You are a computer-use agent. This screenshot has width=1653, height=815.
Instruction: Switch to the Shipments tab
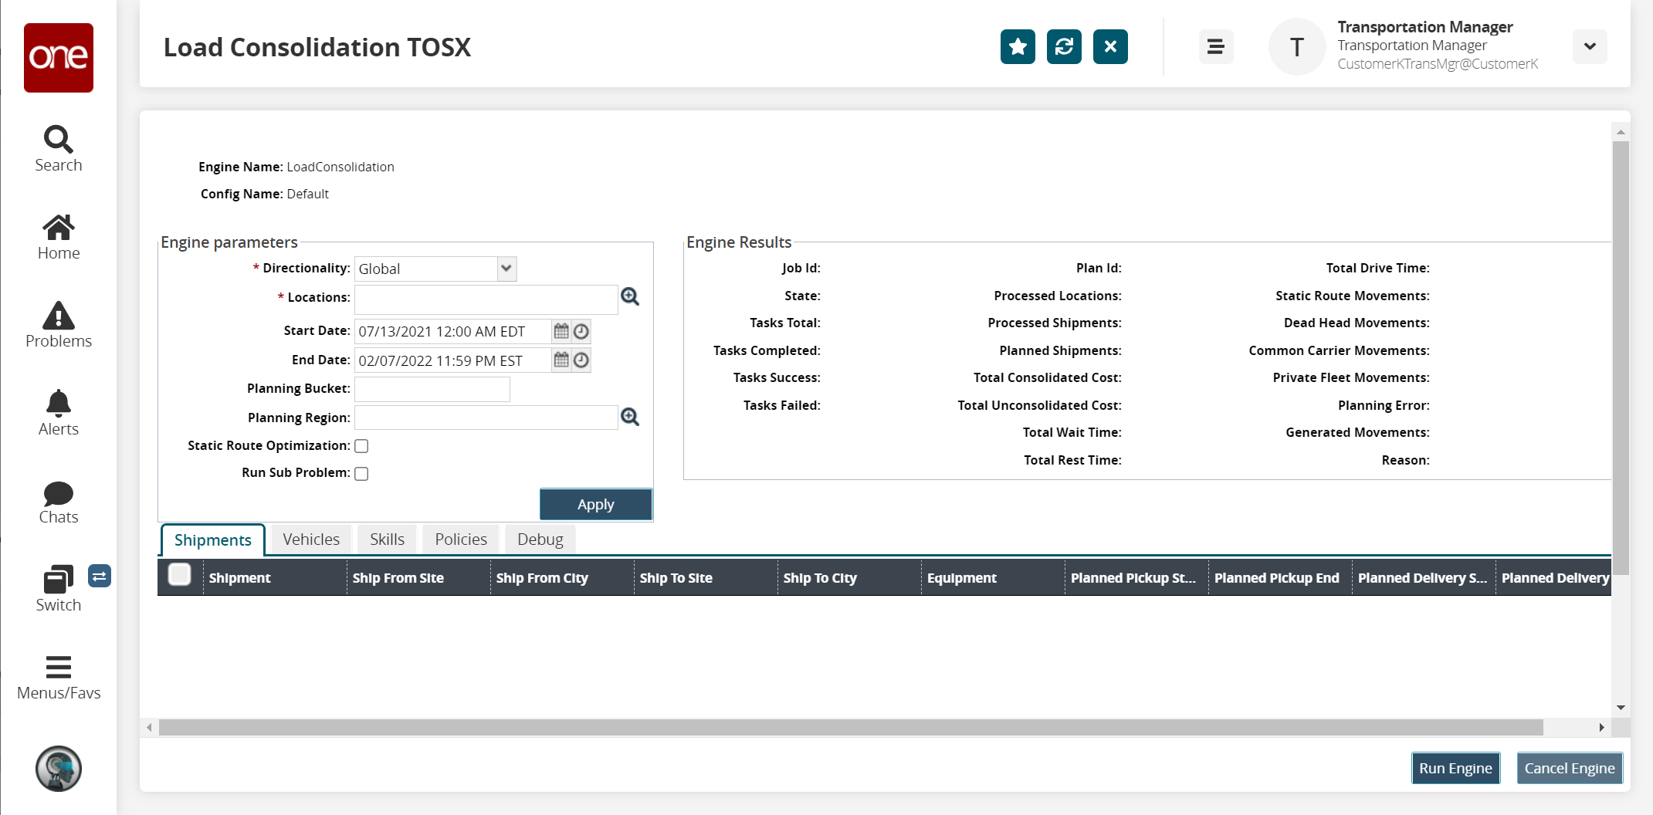(x=213, y=540)
